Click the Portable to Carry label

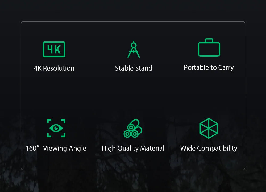pyautogui.click(x=209, y=68)
